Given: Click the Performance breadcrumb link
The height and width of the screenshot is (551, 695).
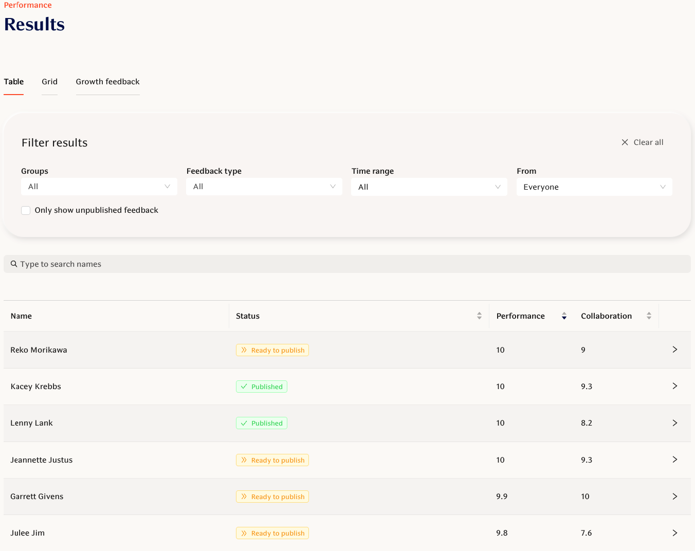Looking at the screenshot, I should tap(28, 5).
